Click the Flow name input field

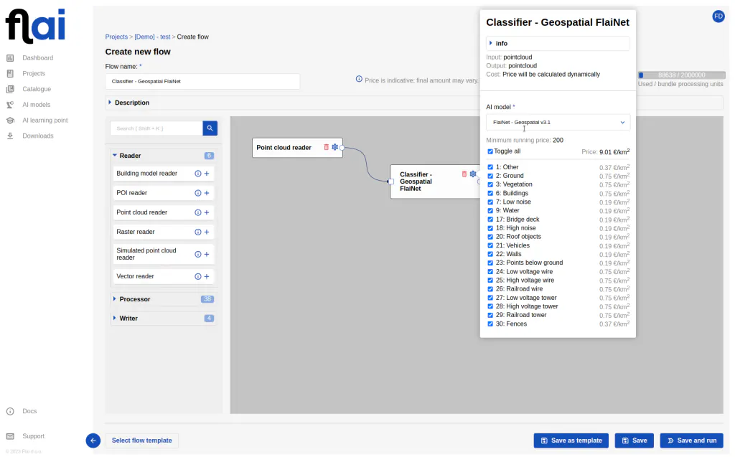click(202, 82)
